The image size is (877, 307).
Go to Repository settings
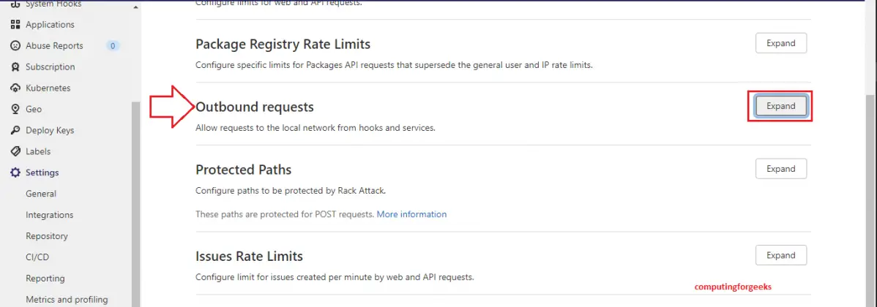(47, 236)
